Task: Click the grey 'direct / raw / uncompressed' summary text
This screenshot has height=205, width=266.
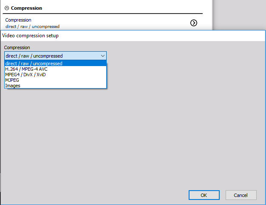Action: pyautogui.click(x=32, y=27)
